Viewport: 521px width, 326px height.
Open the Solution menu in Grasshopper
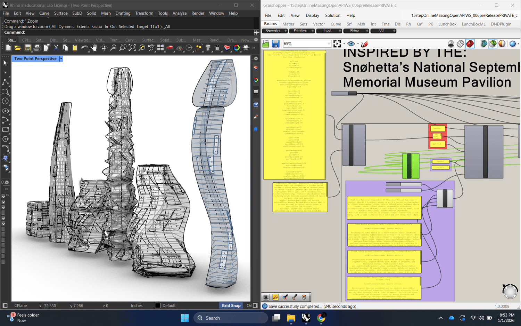pos(332,15)
